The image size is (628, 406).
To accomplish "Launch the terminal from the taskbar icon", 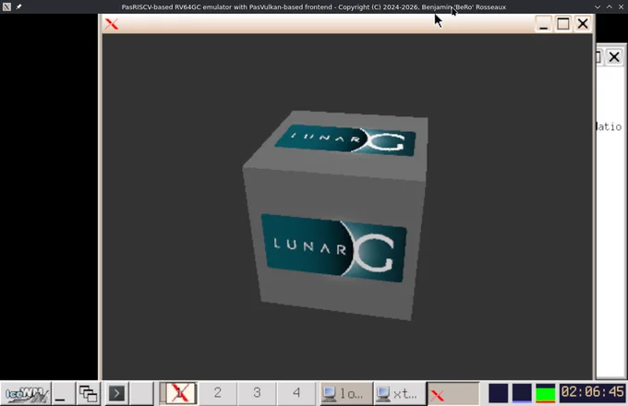I will click(x=116, y=394).
